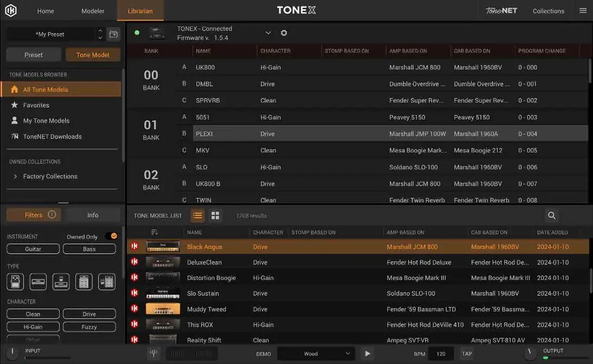The image size is (593, 364).
Task: Toggle the Fuzzy character filter
Action: pos(90,327)
